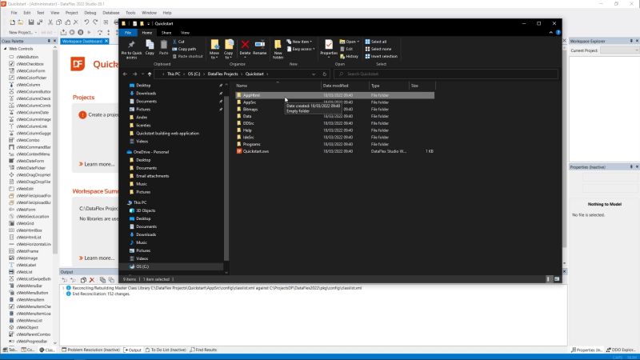Switch to the Share tab in Explorer
Image resolution: width=640 pixels, height=360 pixels.
(x=166, y=33)
